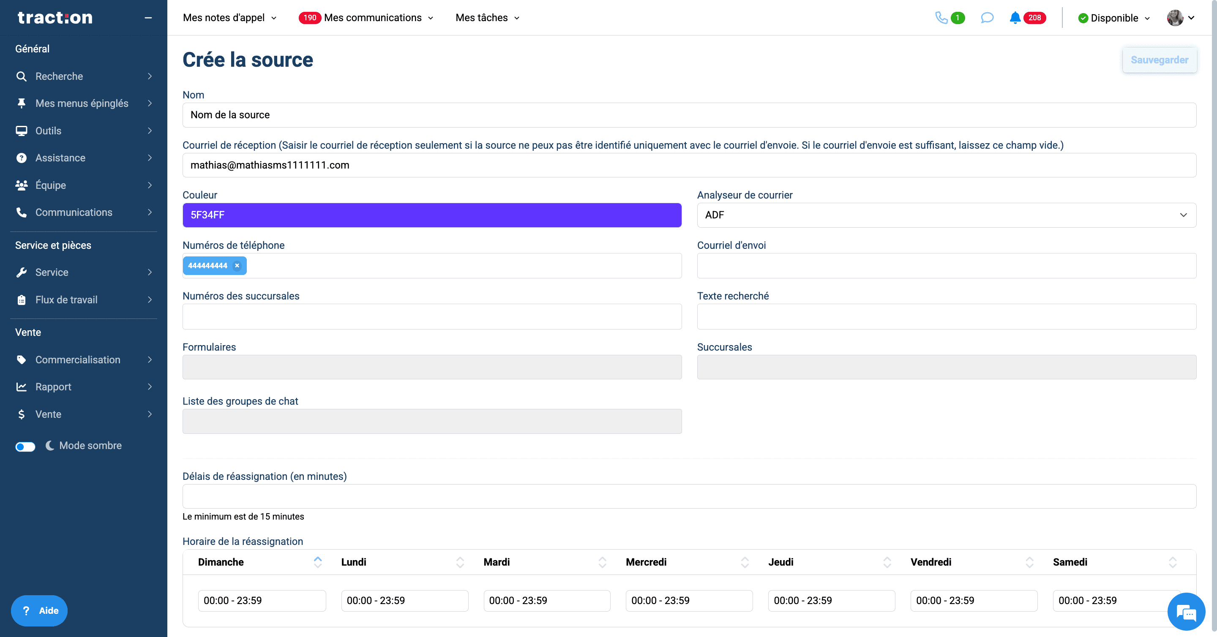Click the clipboard icon beside Flux de travail
Screen dimensions: 1217x637
point(21,300)
